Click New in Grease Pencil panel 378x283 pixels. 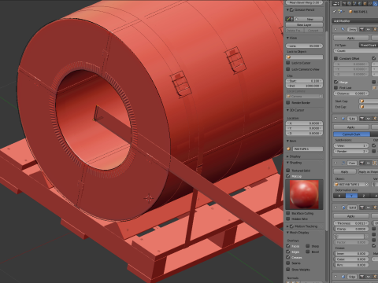(308, 19)
